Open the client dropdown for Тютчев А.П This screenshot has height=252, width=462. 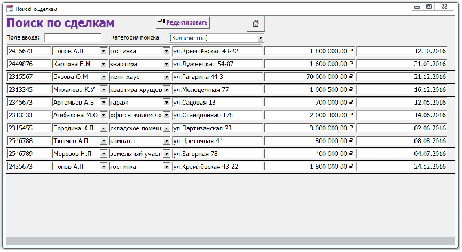coord(104,141)
